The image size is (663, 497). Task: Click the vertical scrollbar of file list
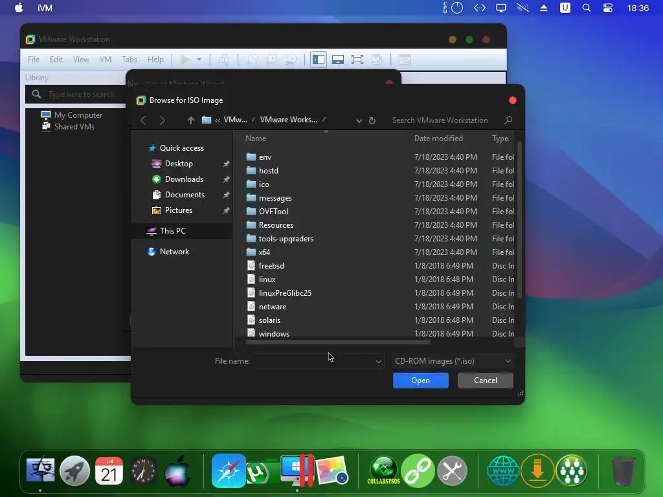(520, 220)
